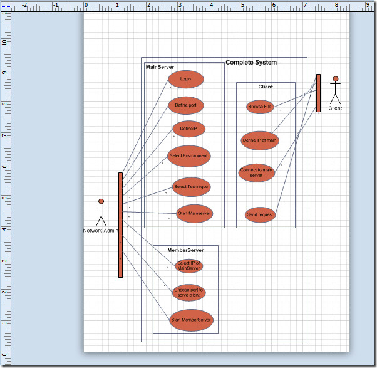Select the Define port use case
The height and width of the screenshot is (368, 377).
pyautogui.click(x=186, y=105)
